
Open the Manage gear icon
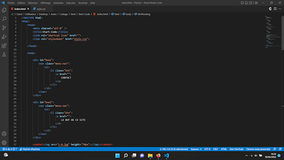coord(4,142)
